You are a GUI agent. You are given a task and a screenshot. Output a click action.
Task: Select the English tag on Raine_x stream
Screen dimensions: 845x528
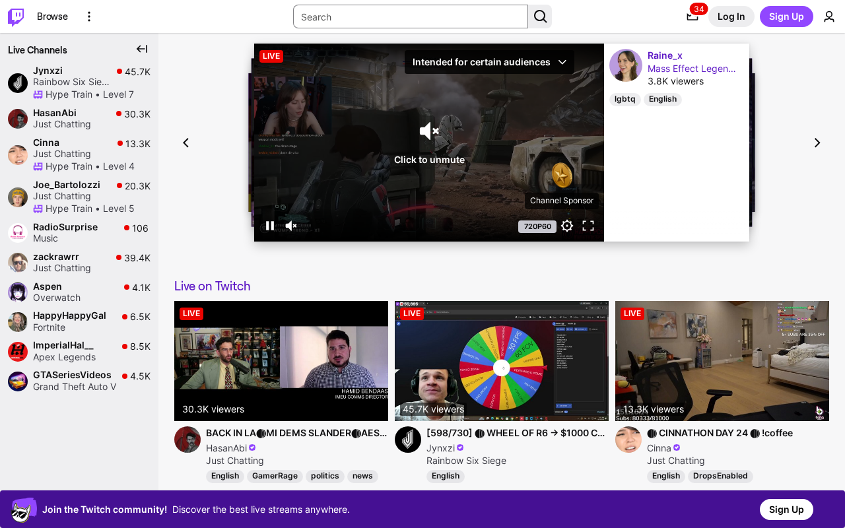663,99
